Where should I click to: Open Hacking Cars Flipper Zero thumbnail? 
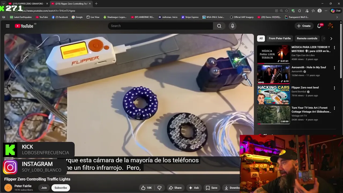[x=273, y=95]
